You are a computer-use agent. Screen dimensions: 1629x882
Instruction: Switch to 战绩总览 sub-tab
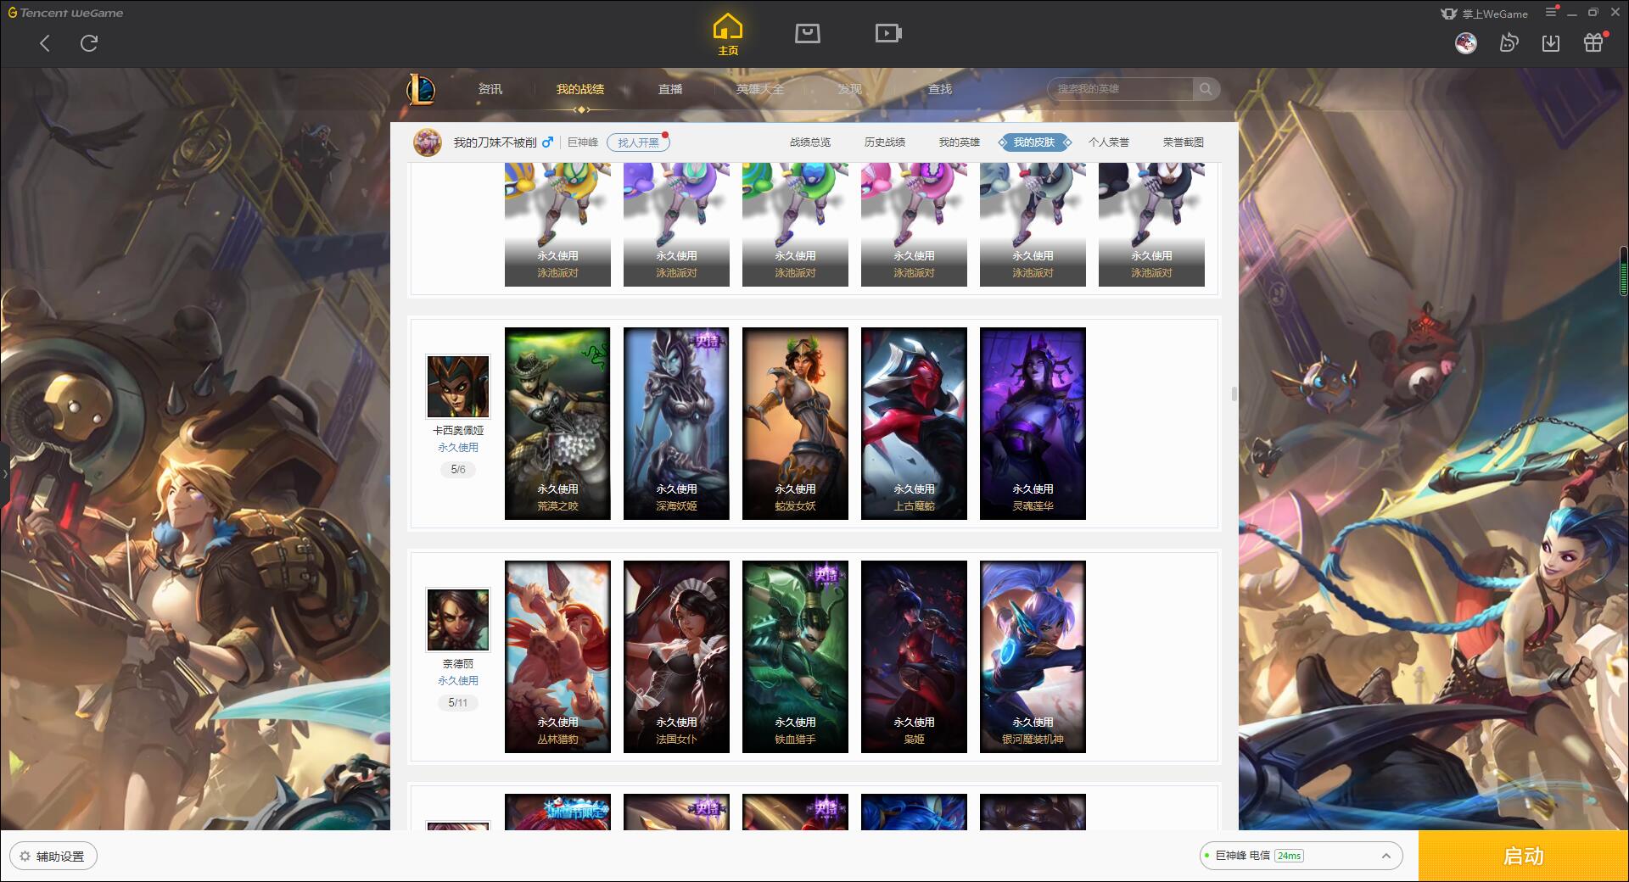(x=810, y=142)
